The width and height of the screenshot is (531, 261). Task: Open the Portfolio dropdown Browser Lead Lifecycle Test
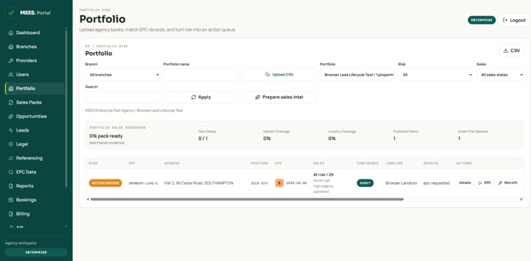[x=357, y=75]
